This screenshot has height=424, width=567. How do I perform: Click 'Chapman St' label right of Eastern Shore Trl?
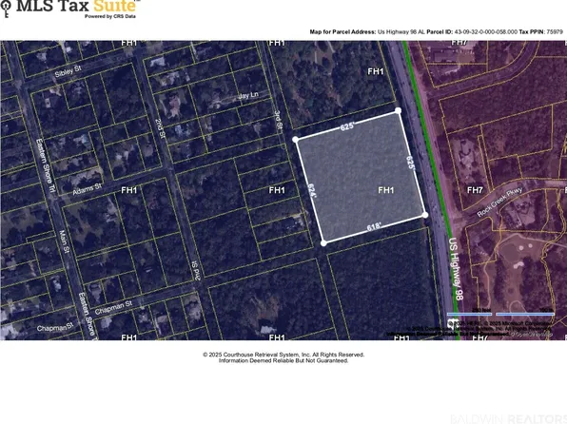click(x=113, y=307)
